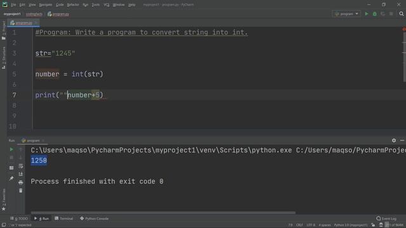The width and height of the screenshot is (406, 228).
Task: Open the Tools menu
Action: coord(96,4)
